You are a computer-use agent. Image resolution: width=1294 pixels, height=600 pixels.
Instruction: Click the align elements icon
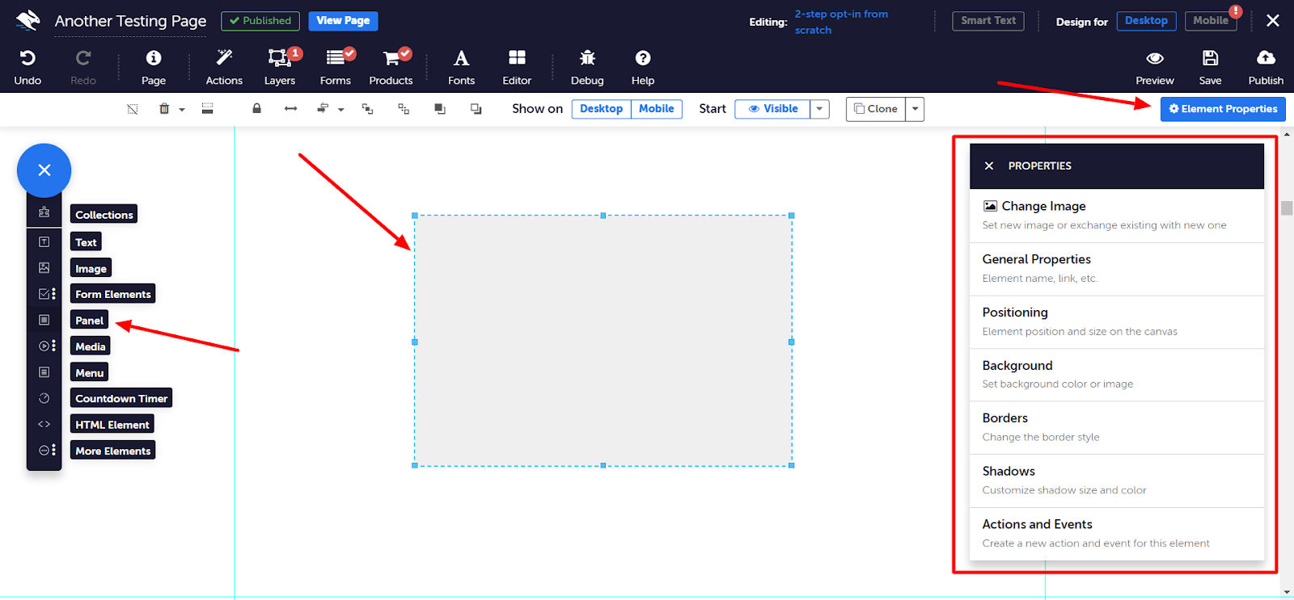pyautogui.click(x=323, y=109)
